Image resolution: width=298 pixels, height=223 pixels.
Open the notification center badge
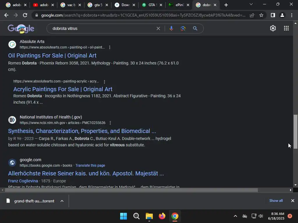click(x=290, y=216)
